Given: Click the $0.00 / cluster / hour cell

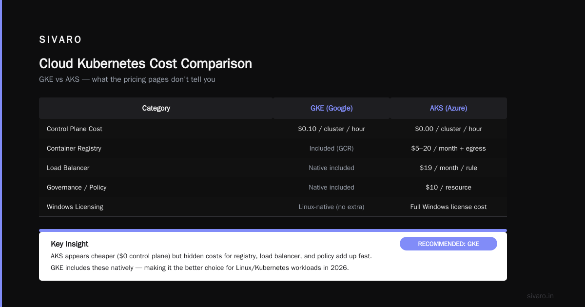Looking at the screenshot, I should (x=448, y=129).
